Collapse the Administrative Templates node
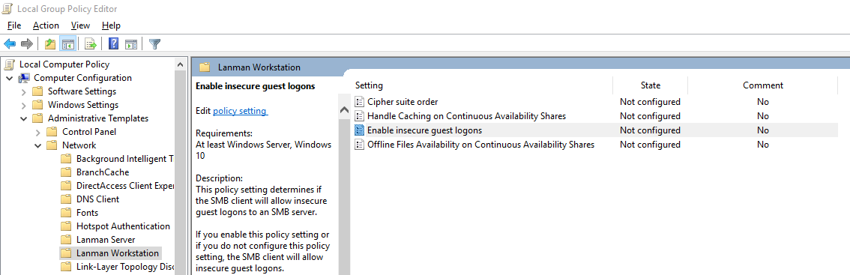 [24, 118]
